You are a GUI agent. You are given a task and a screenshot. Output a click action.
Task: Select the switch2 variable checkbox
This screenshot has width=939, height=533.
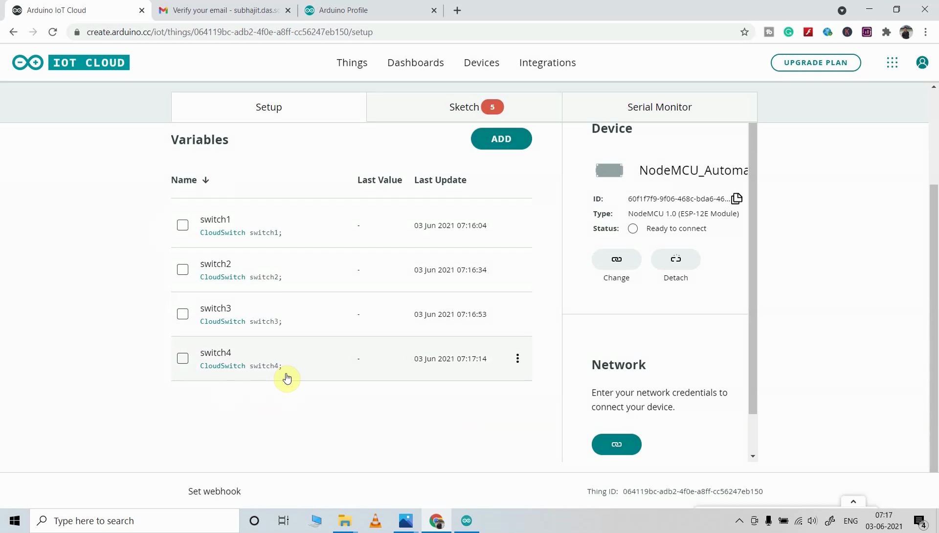(182, 269)
